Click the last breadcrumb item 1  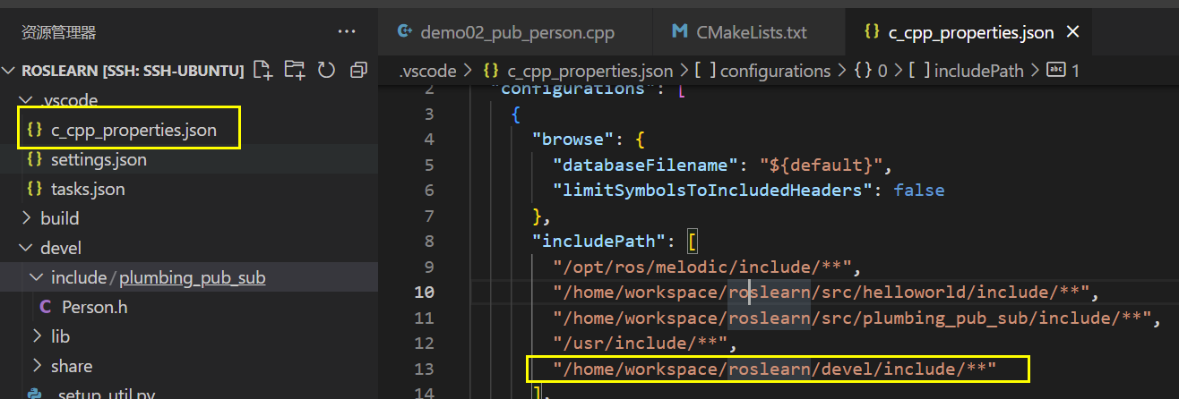[x=1075, y=71]
